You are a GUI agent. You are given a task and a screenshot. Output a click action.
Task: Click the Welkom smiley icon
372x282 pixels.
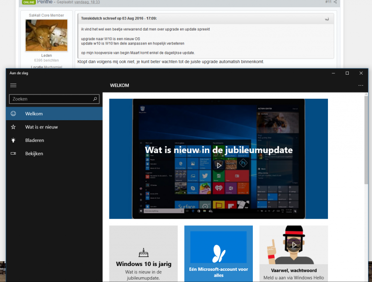tap(14, 113)
